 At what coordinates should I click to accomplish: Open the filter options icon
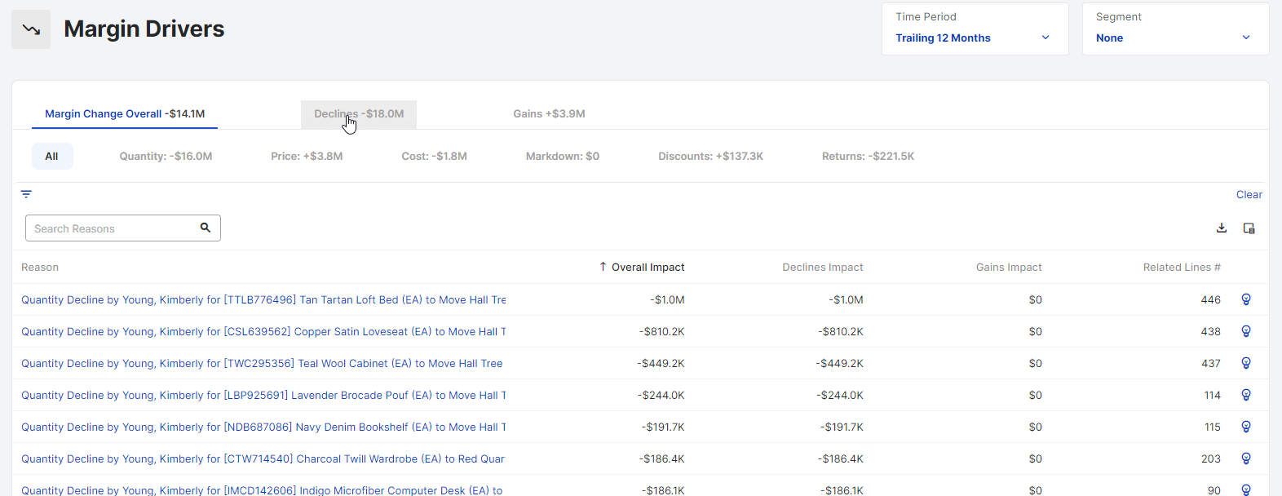coord(26,194)
